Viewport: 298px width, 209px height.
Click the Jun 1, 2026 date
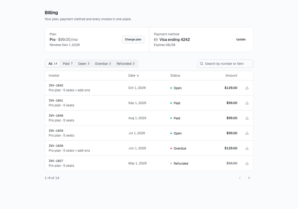[x=137, y=148]
